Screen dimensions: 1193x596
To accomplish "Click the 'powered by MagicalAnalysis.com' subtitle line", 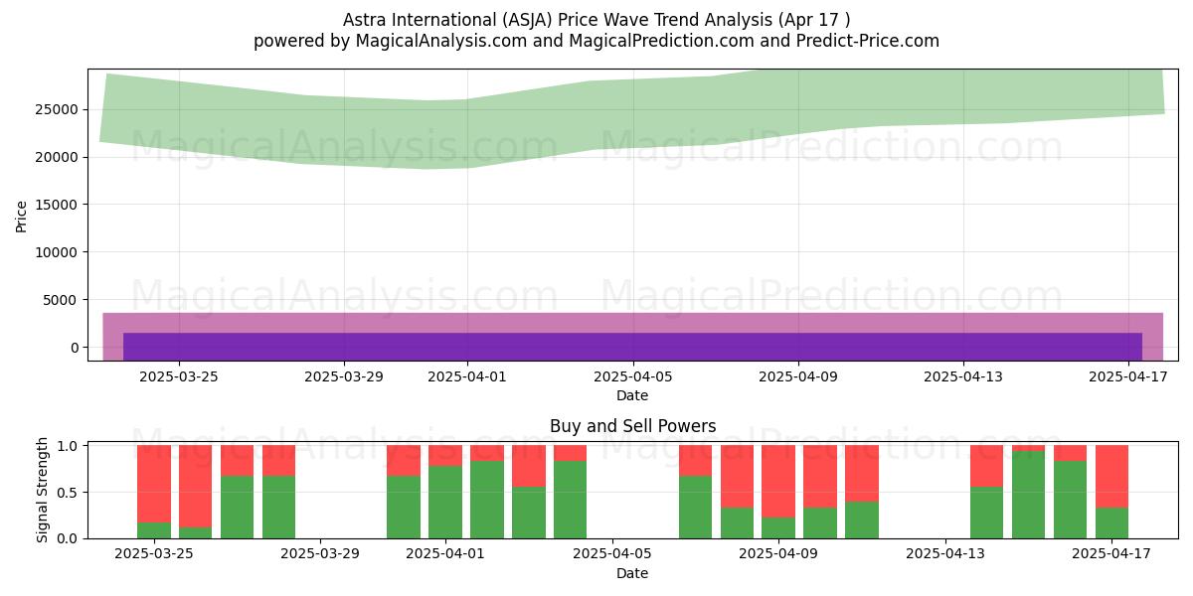I will [596, 41].
